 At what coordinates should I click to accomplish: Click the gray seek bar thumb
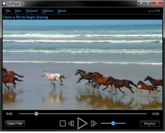[36, 114]
